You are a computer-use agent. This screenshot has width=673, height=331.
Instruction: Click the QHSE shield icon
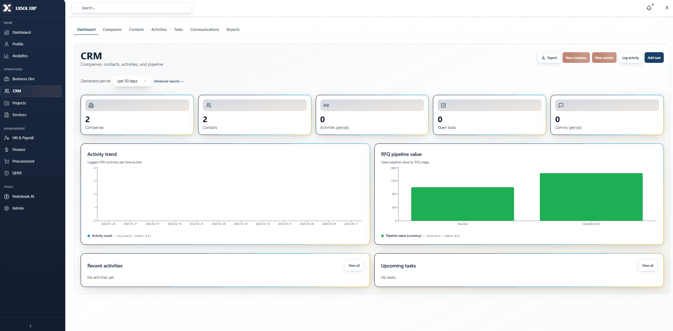pos(6,173)
